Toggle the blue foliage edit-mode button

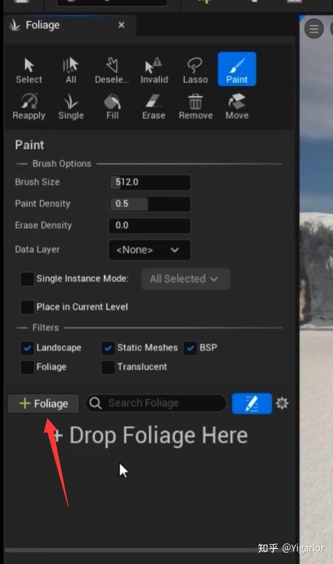[x=252, y=403]
